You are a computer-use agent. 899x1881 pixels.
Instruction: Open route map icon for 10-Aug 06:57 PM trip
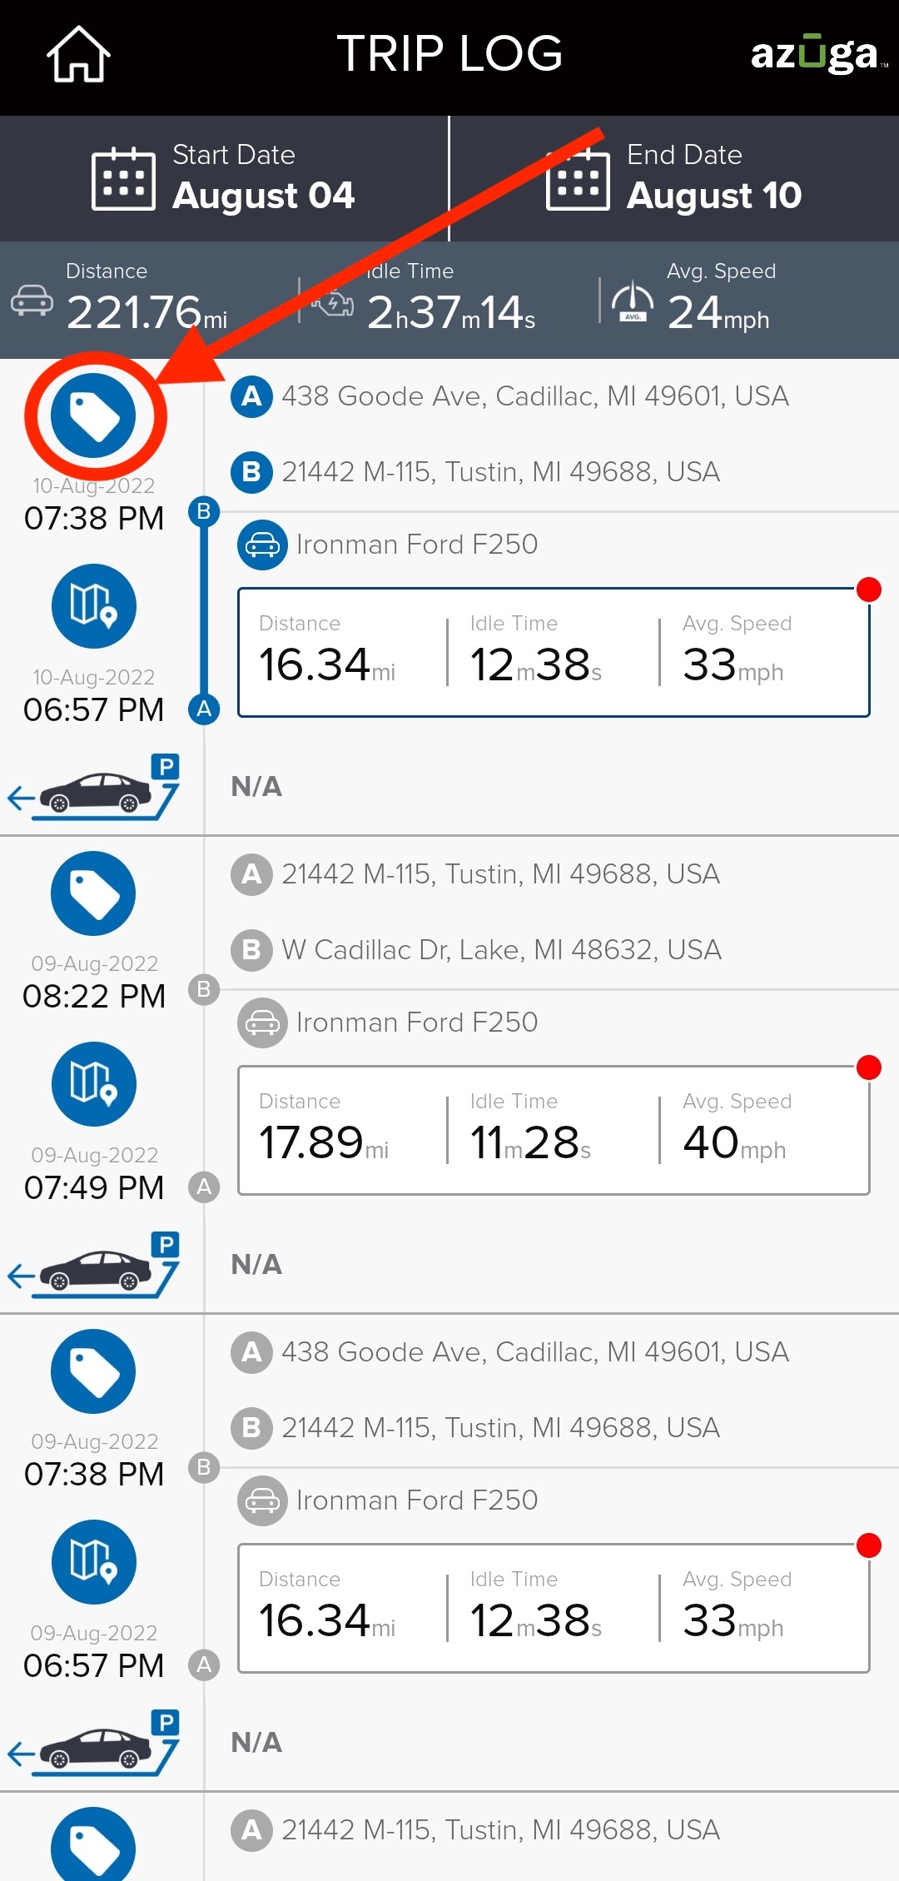pos(93,606)
